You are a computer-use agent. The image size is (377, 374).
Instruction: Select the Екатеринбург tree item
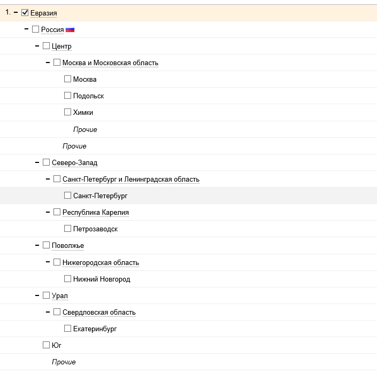pyautogui.click(x=95, y=329)
